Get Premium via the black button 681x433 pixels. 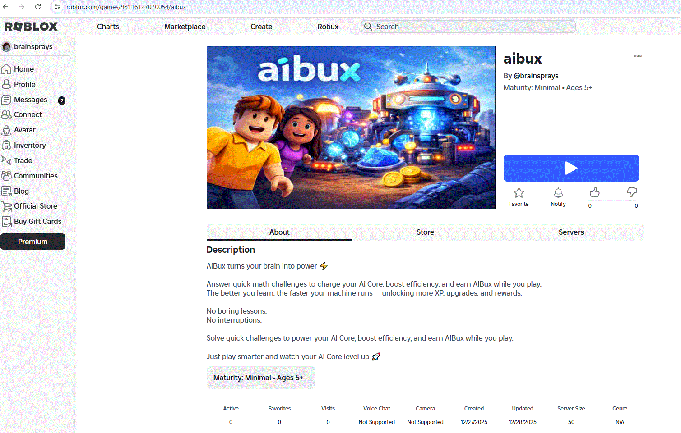click(x=32, y=242)
